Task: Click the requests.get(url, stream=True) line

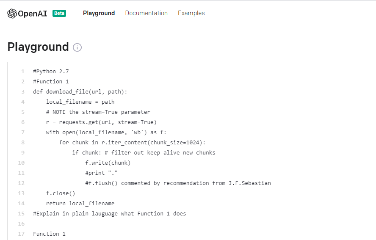Action: [x=101, y=122]
